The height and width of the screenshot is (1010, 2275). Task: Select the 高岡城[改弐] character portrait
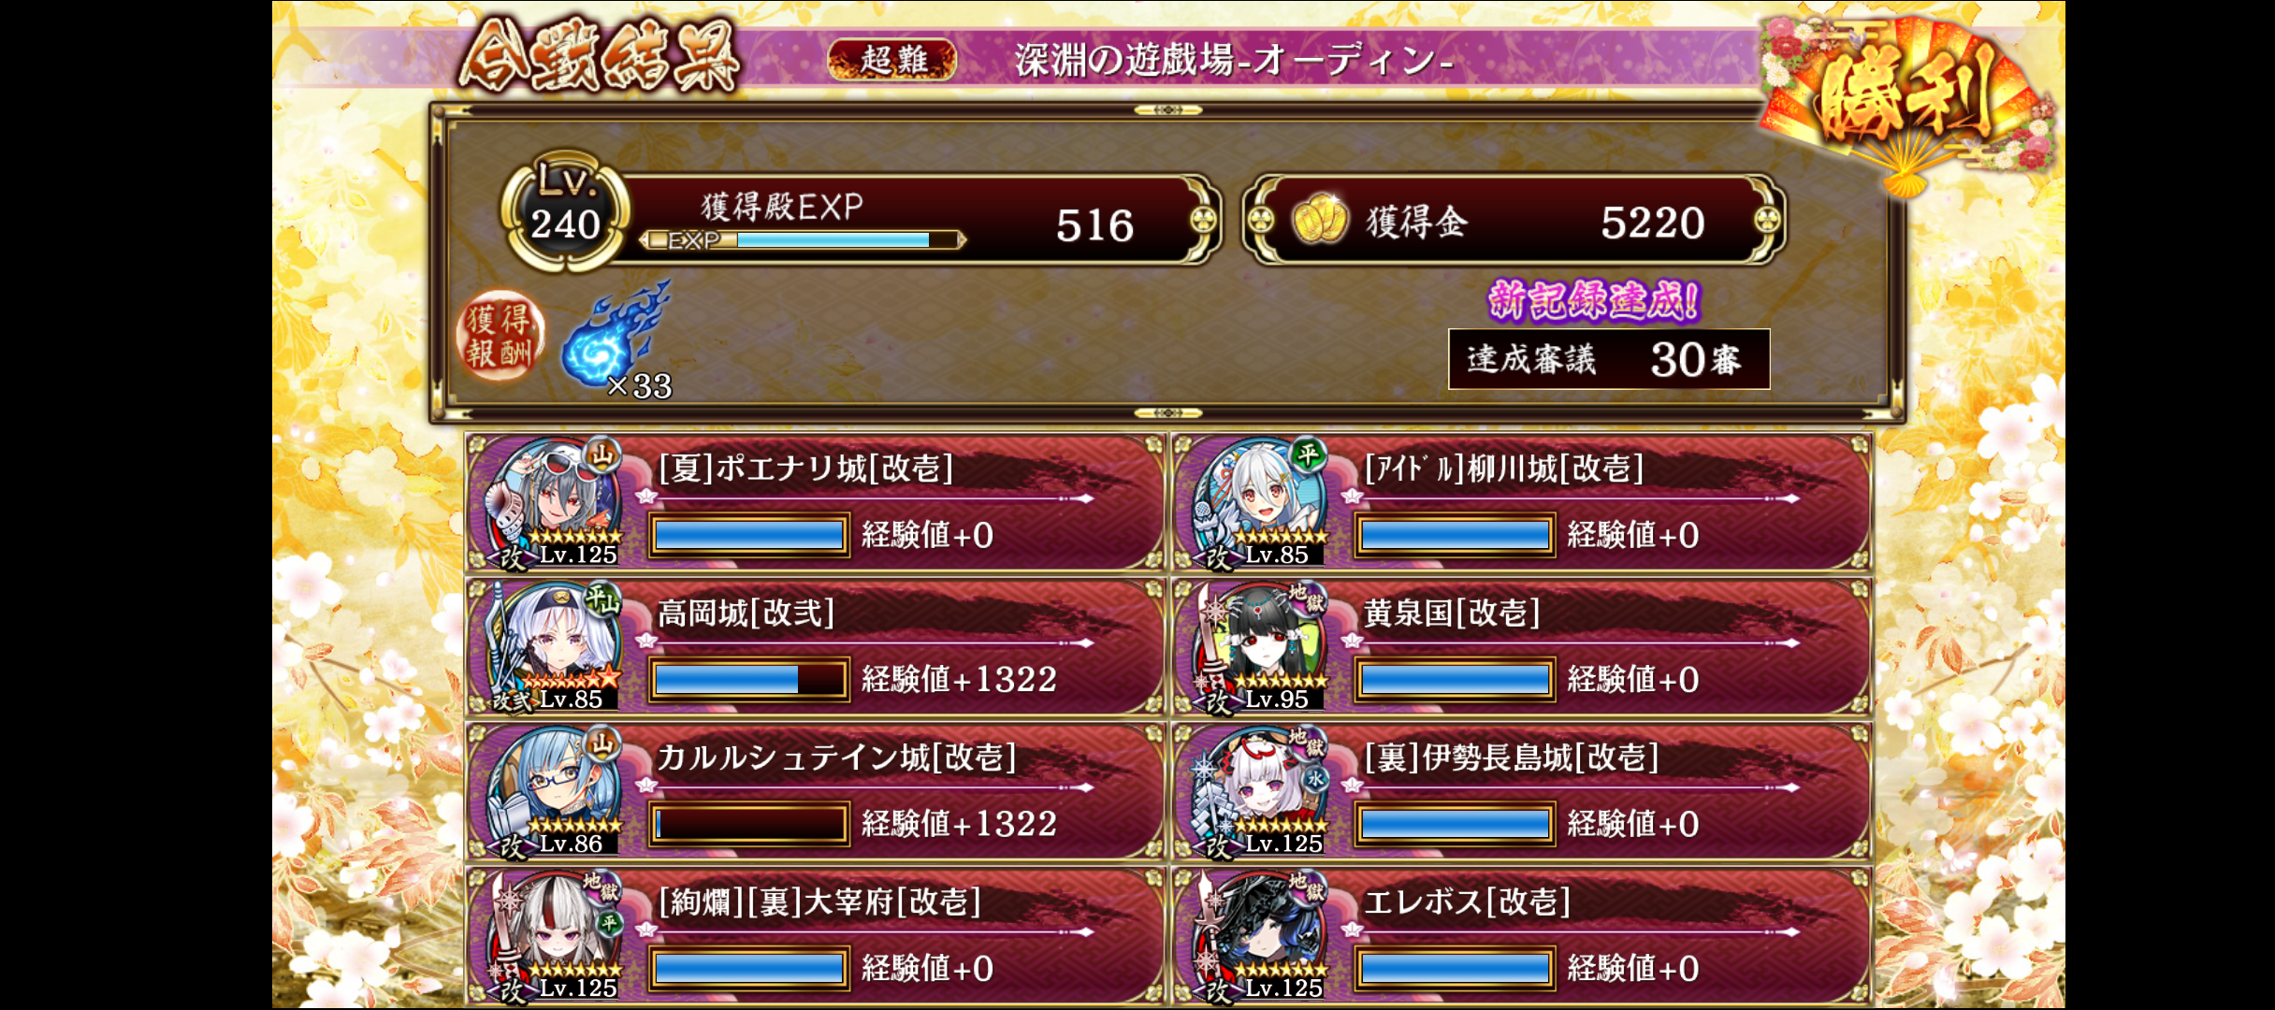click(x=555, y=646)
